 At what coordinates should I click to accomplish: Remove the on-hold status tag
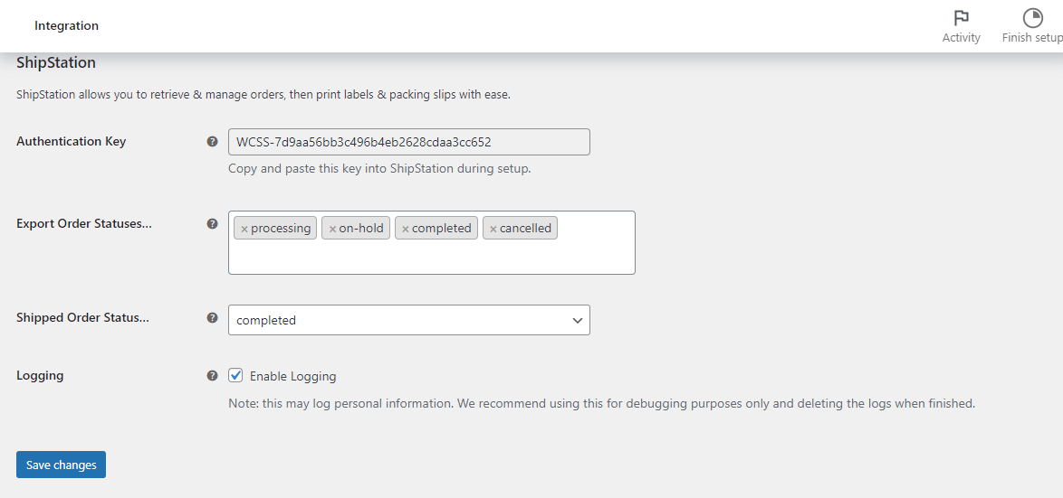click(332, 229)
